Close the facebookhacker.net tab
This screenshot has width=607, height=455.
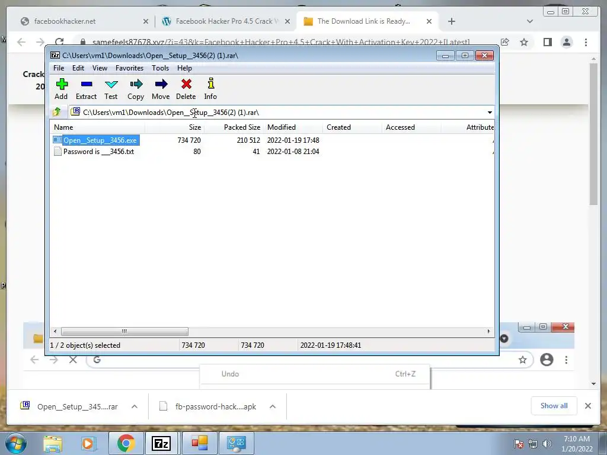click(146, 21)
